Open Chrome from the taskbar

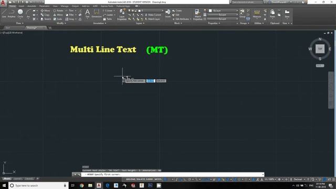[82, 185]
